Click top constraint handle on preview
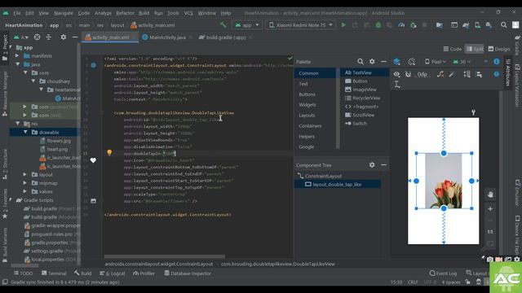Viewport: 522px width, 293px height. coord(444,153)
